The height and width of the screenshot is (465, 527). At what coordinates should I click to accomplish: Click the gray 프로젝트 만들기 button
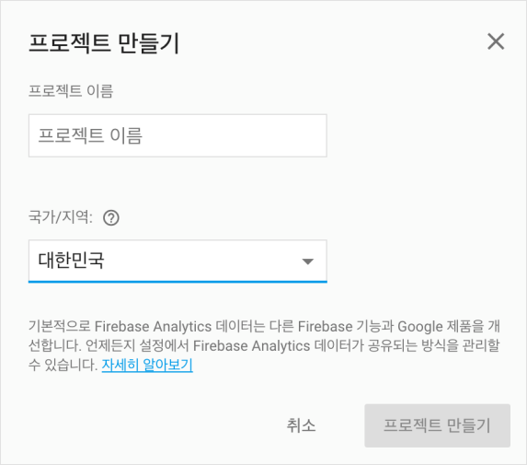[x=437, y=425]
